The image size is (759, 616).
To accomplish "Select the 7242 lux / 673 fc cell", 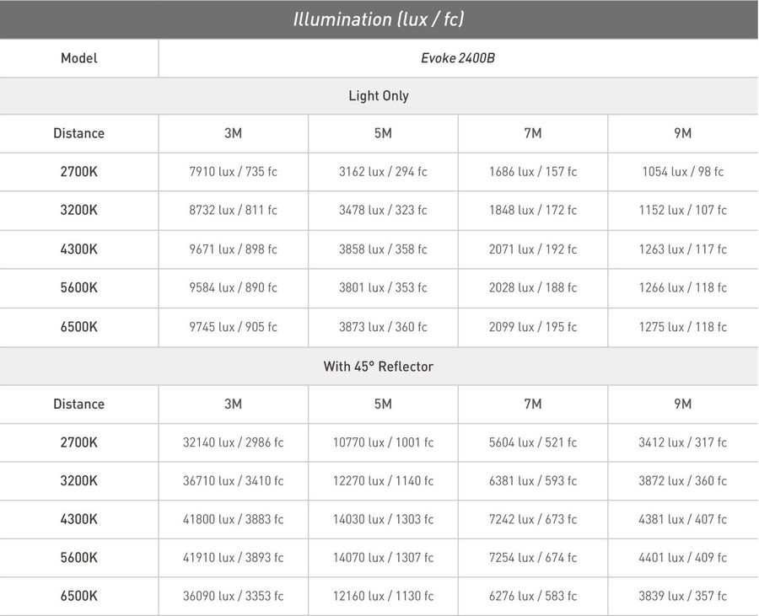I will 533,519.
